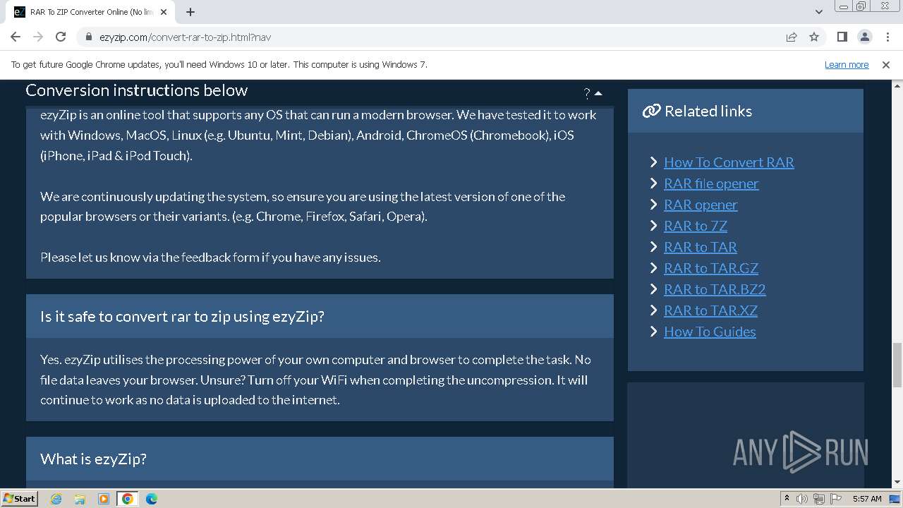Image resolution: width=903 pixels, height=508 pixels.
Task: Open the RAR to TAR.XZ link
Action: click(x=710, y=310)
